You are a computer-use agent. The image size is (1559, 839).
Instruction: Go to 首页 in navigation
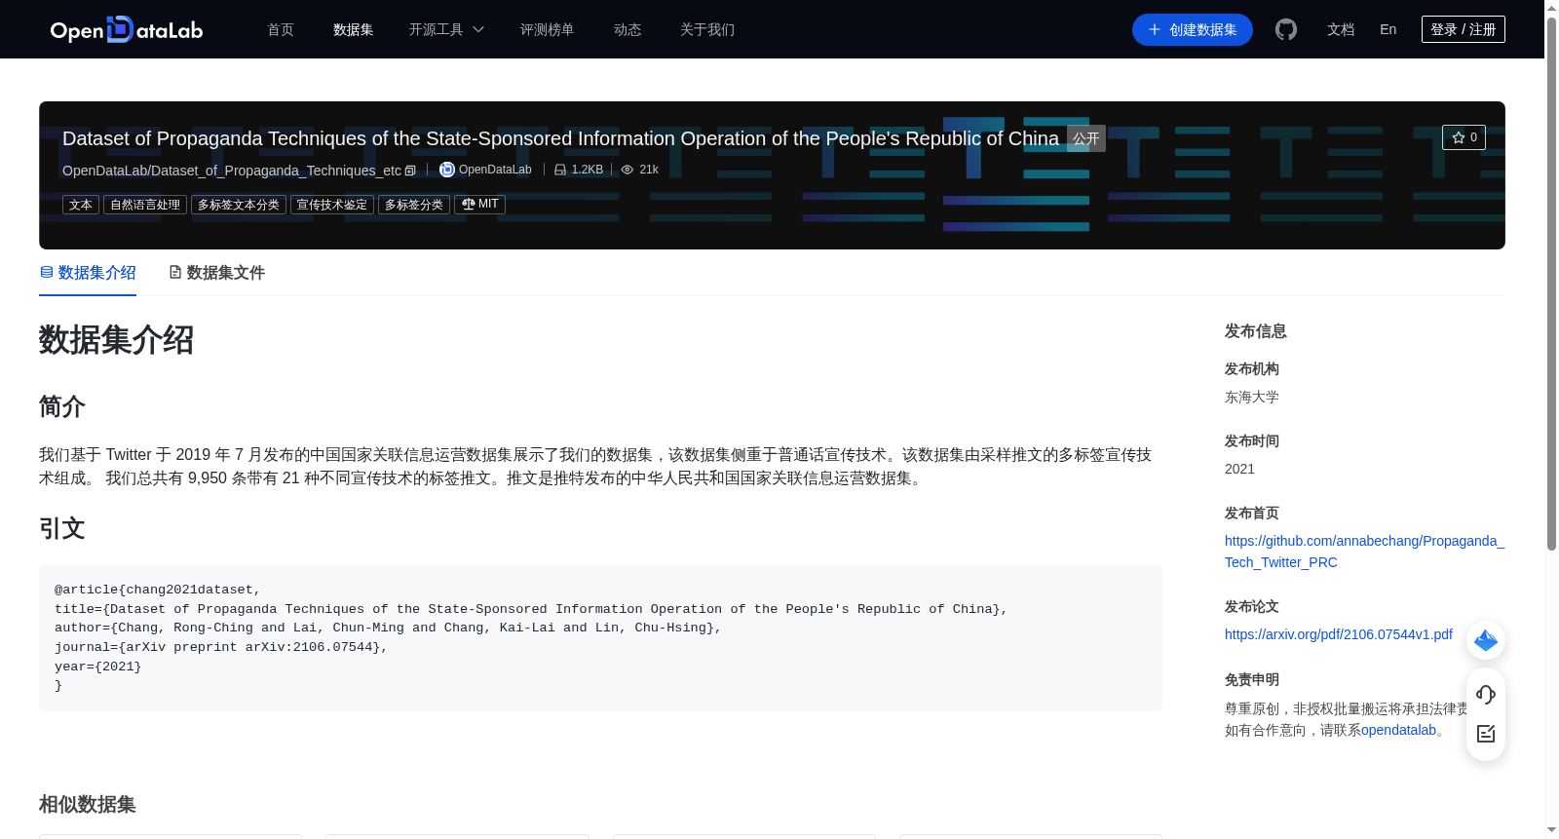point(281,29)
